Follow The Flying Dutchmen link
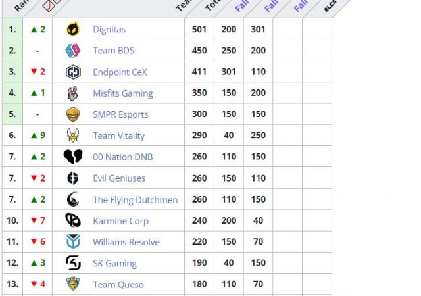The height and width of the screenshot is (296, 421). coord(135,200)
